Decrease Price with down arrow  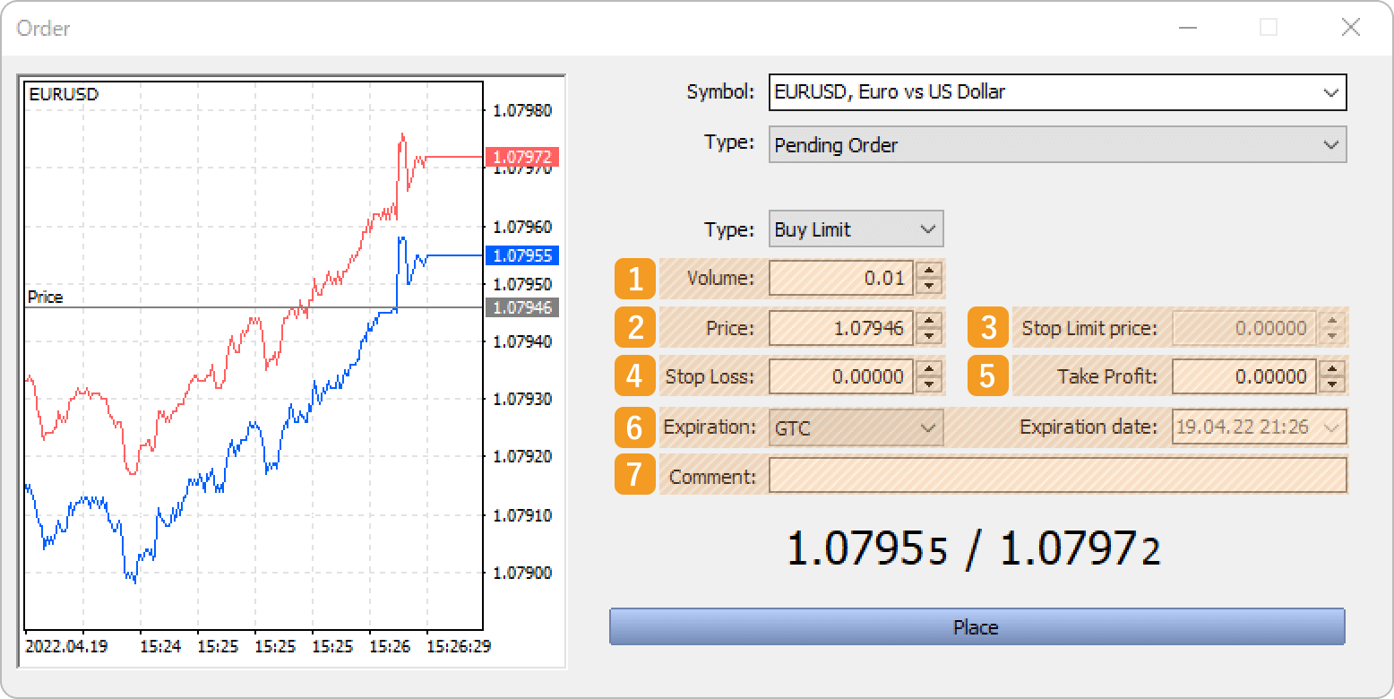pyautogui.click(x=930, y=336)
